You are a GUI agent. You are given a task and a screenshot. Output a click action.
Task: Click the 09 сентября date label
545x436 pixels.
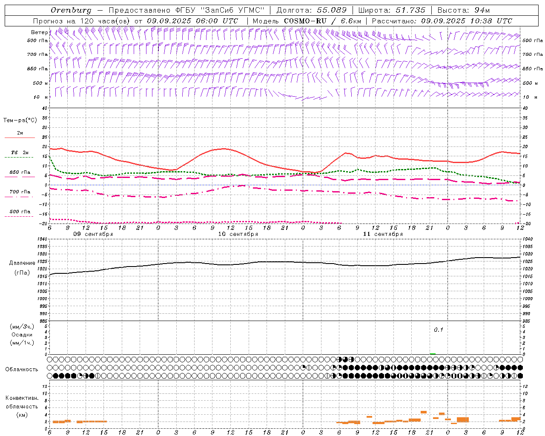click(x=93, y=234)
